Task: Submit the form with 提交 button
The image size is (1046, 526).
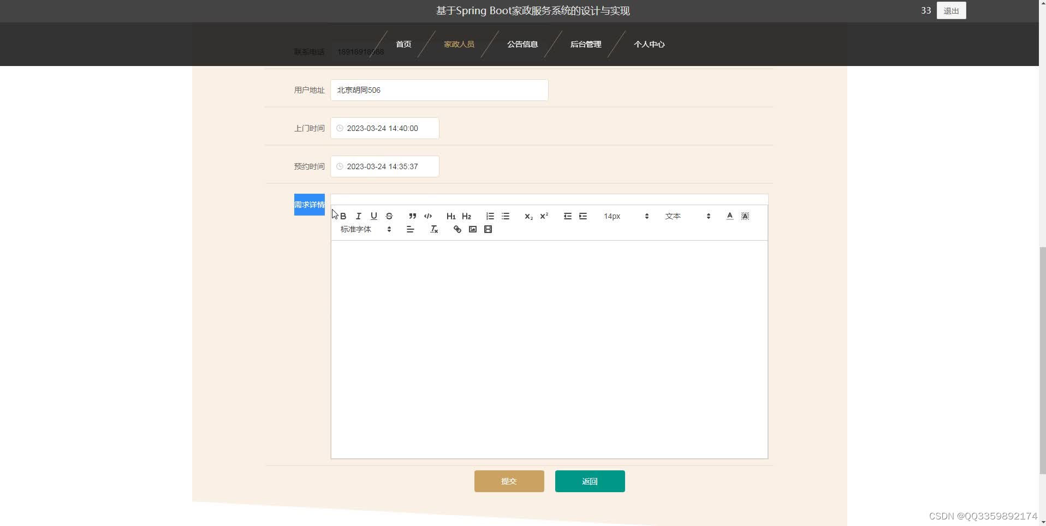Action: click(509, 481)
